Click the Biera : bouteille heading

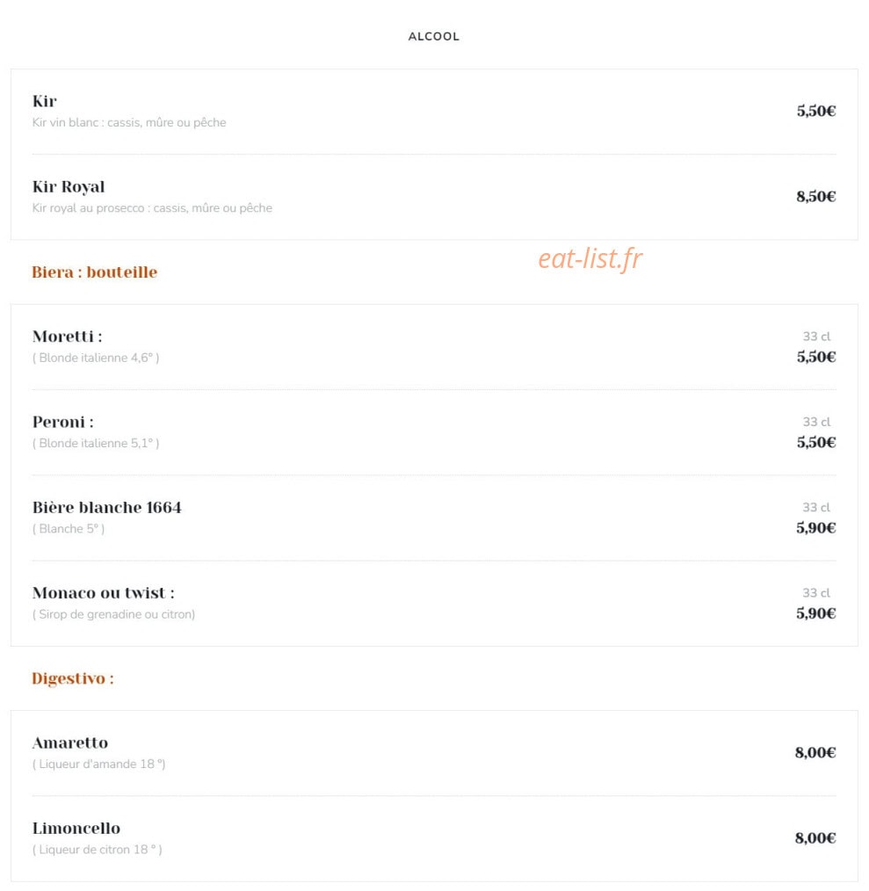click(x=94, y=272)
